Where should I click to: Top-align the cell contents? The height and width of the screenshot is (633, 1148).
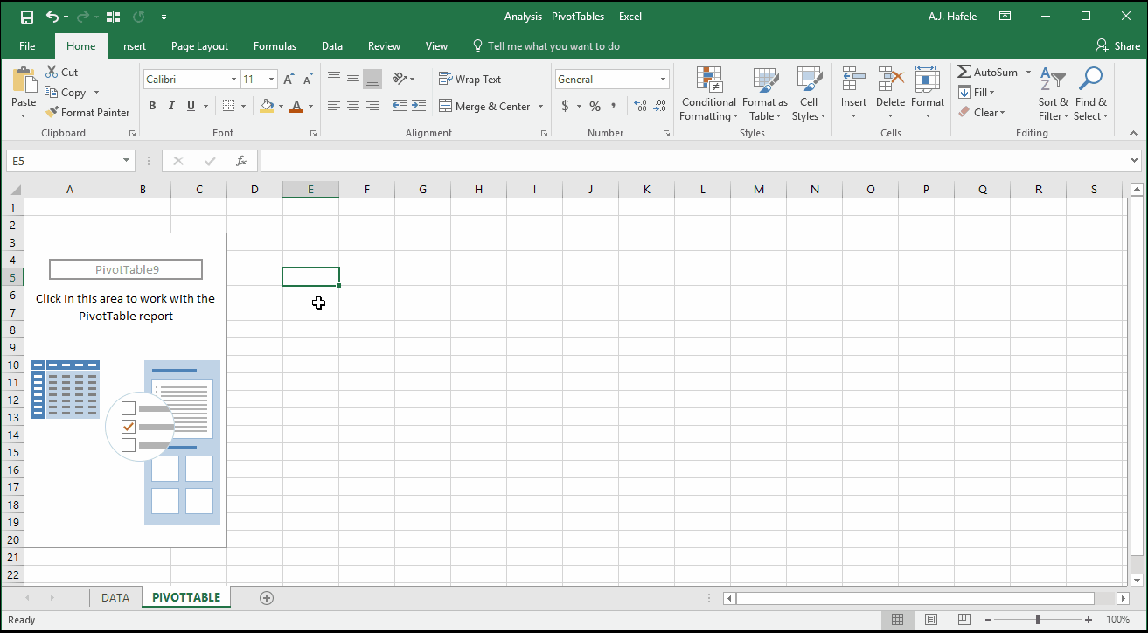click(334, 79)
